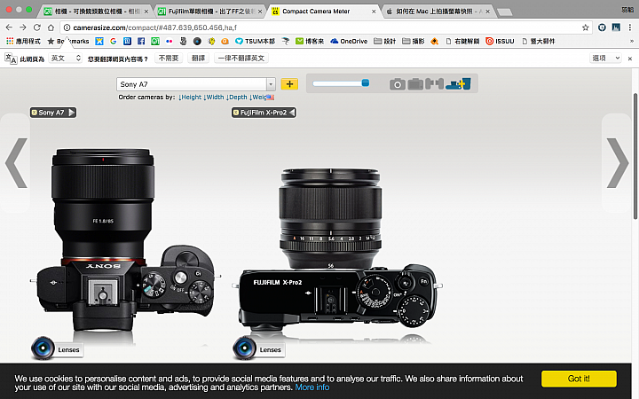This screenshot has height=399, width=639.
Task: Open the 博客來 bookmark
Action: pyautogui.click(x=310, y=41)
